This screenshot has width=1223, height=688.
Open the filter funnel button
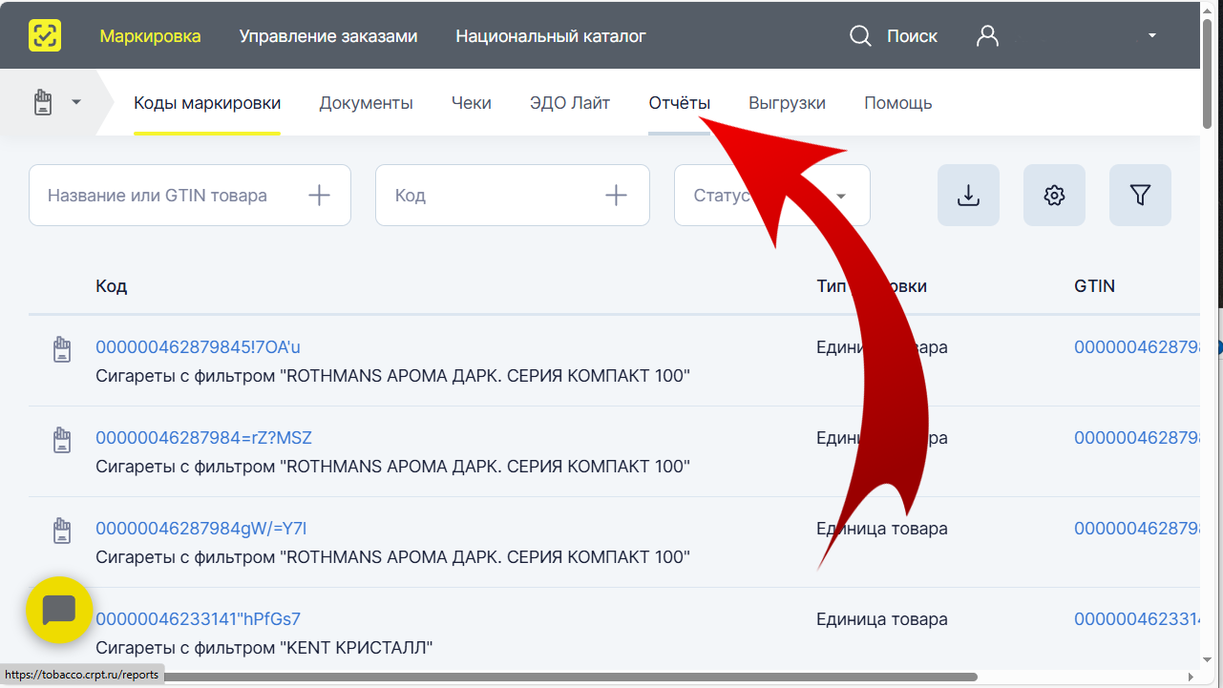[1140, 196]
